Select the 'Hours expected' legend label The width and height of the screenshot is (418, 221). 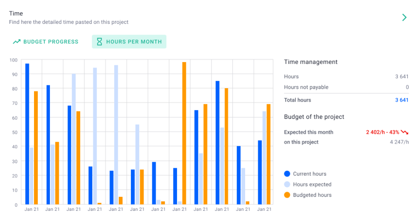(312, 185)
